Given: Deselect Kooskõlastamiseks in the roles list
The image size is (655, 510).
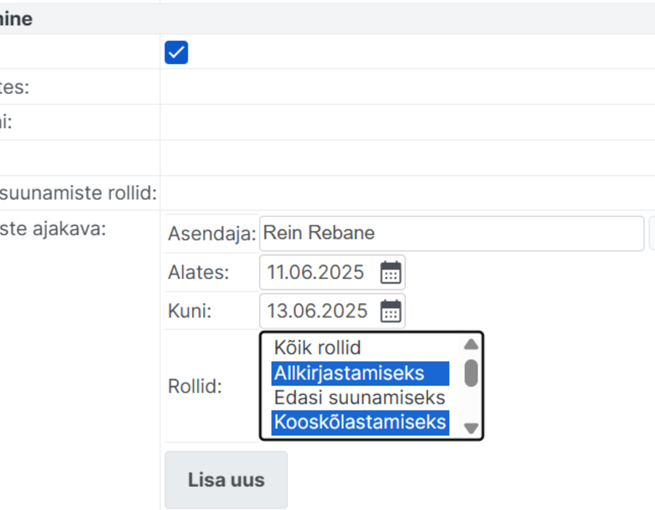Looking at the screenshot, I should tap(360, 423).
